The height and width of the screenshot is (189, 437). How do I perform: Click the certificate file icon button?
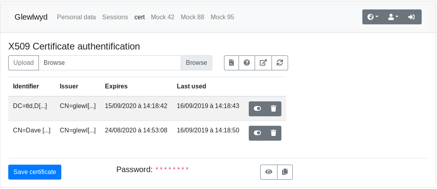[231, 63]
